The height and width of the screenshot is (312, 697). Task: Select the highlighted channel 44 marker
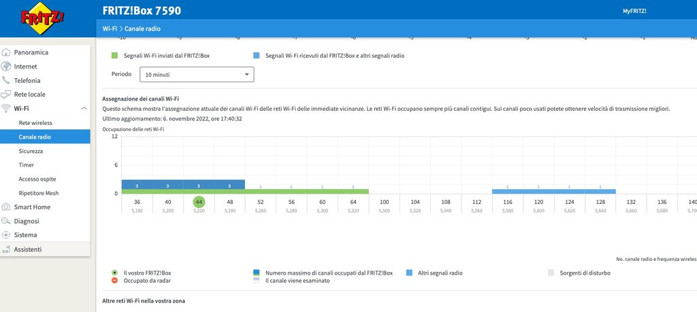199,202
